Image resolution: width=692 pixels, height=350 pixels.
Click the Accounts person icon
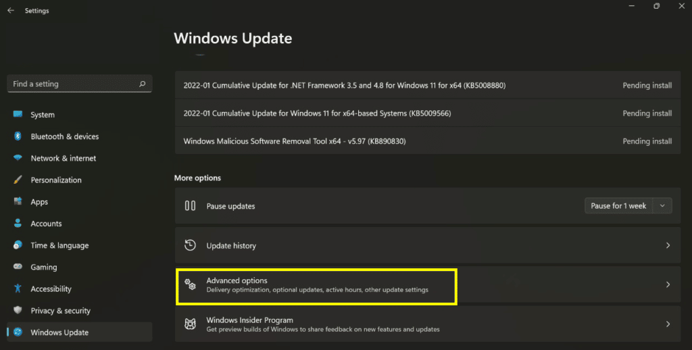[x=18, y=224]
